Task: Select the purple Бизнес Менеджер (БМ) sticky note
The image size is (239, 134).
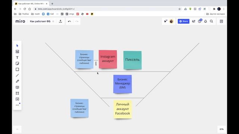Action: coord(122,84)
